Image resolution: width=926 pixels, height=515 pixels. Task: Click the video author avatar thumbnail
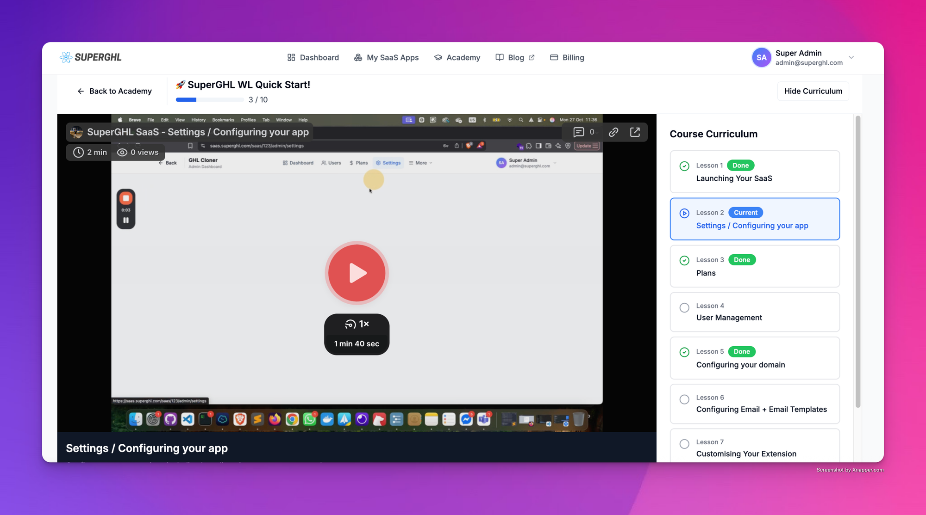[76, 132]
